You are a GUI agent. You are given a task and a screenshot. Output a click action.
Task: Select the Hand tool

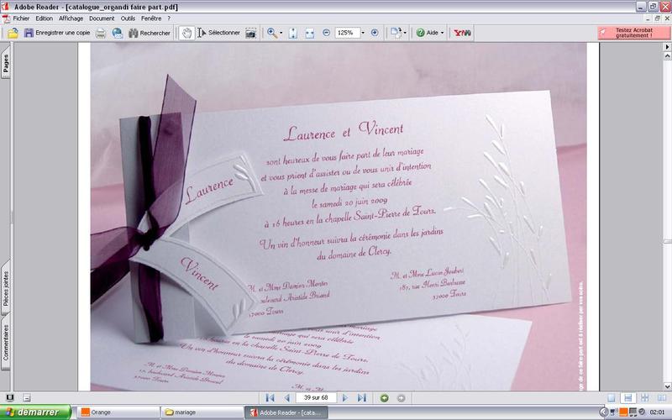click(187, 33)
